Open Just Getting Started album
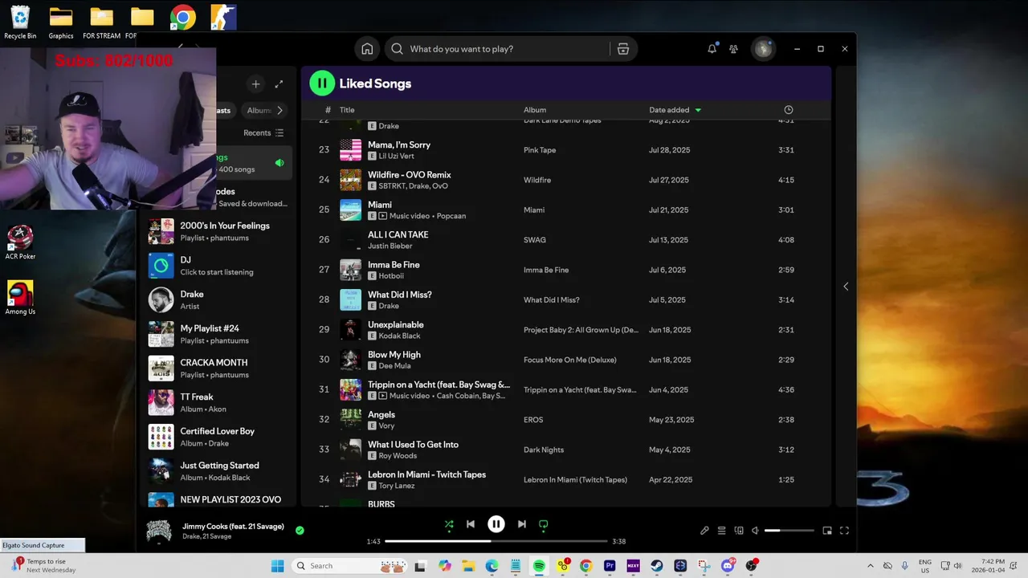Image resolution: width=1028 pixels, height=578 pixels. tap(217, 471)
